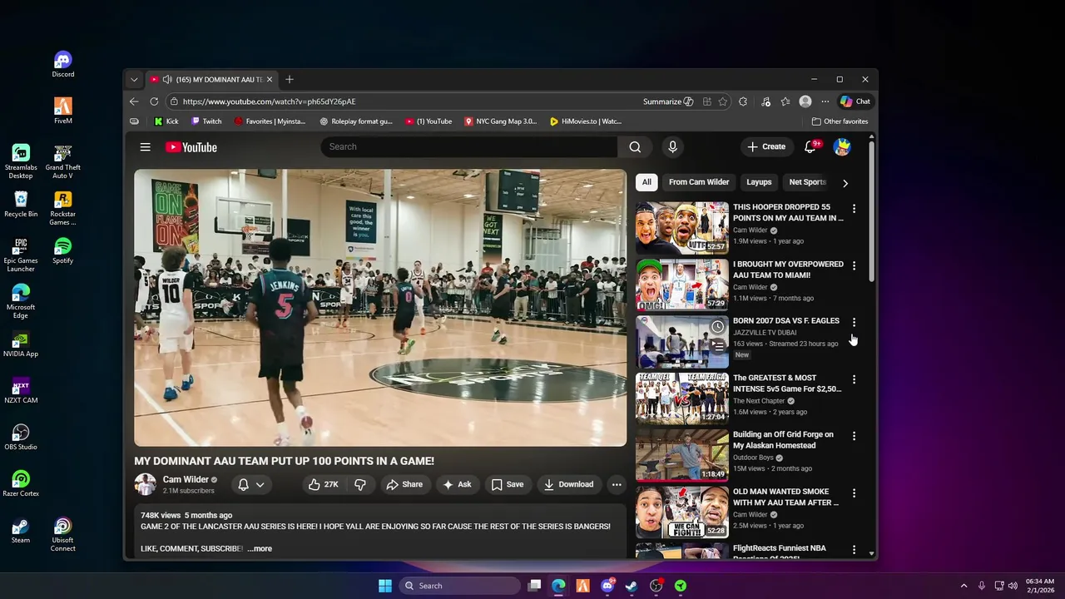
Task: Open the Twitch bookmark
Action: [206, 121]
